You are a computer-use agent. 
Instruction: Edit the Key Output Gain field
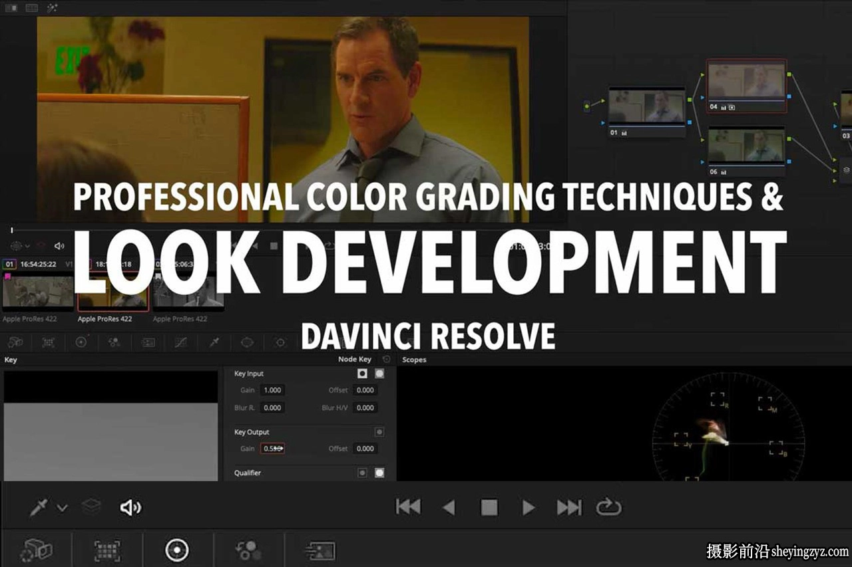point(272,449)
